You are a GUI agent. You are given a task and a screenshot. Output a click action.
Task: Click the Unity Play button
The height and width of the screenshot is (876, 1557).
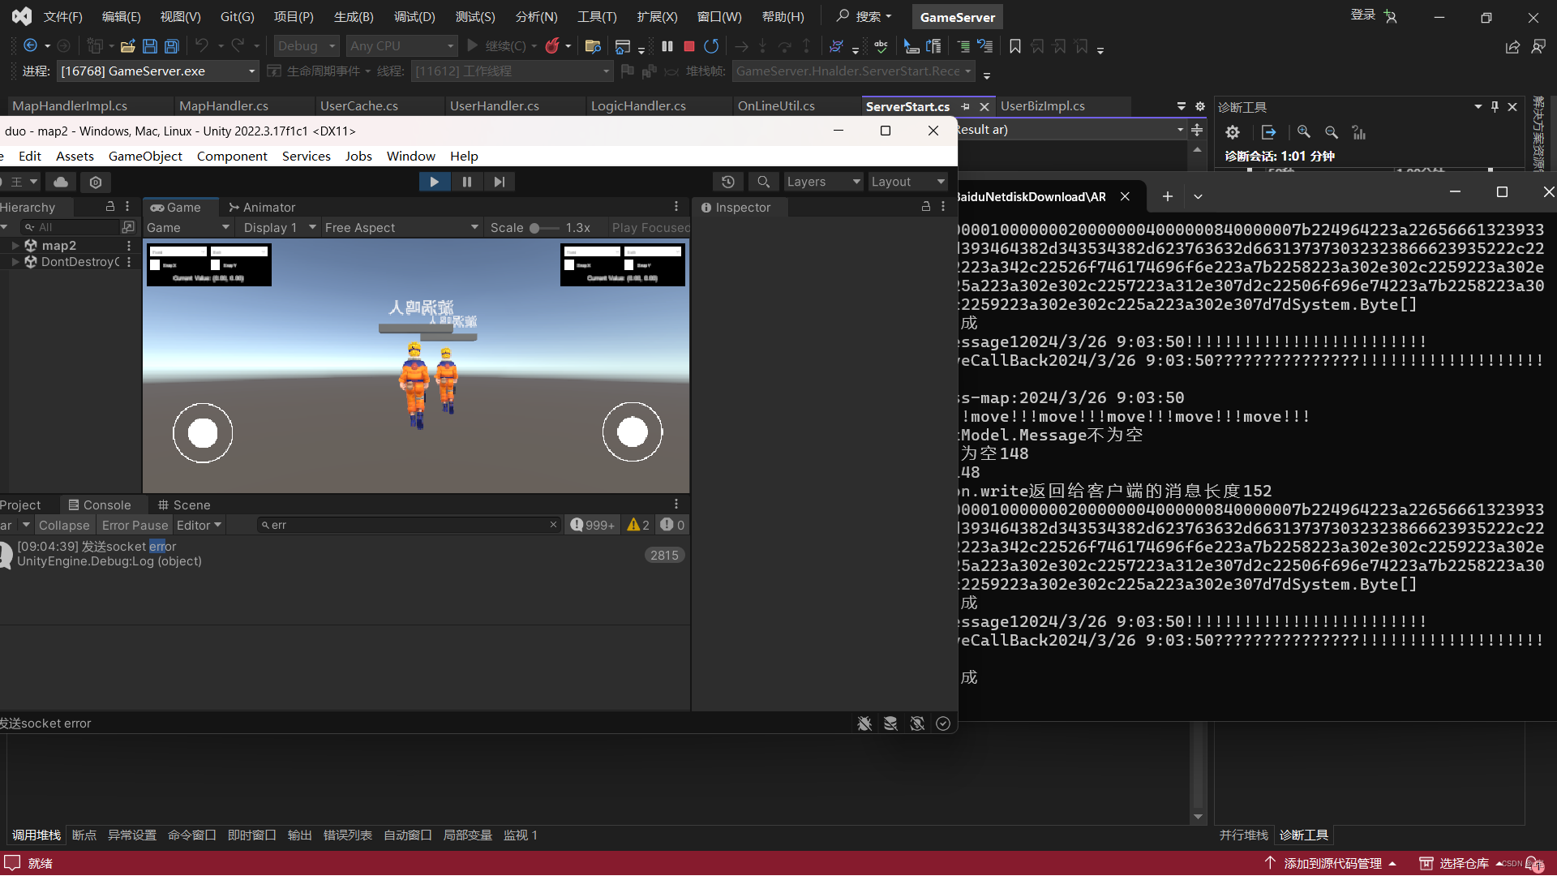pos(435,182)
